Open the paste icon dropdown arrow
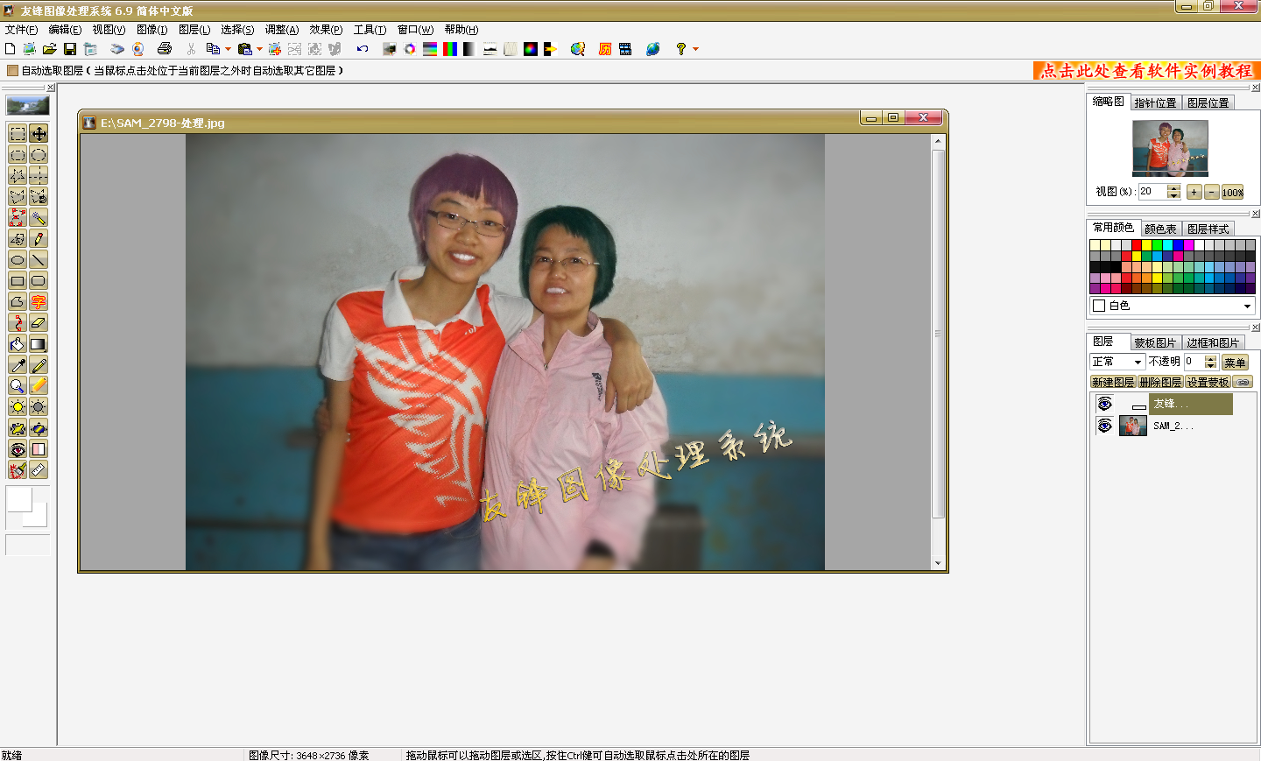This screenshot has height=761, width=1261. (x=259, y=49)
